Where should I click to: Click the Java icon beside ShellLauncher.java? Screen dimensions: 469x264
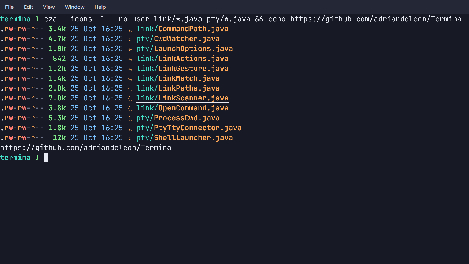[x=130, y=138]
